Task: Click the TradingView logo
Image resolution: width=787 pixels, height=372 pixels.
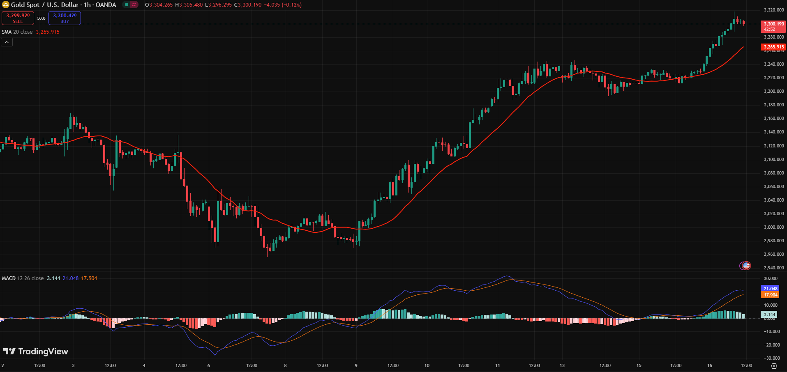Action: [36, 351]
